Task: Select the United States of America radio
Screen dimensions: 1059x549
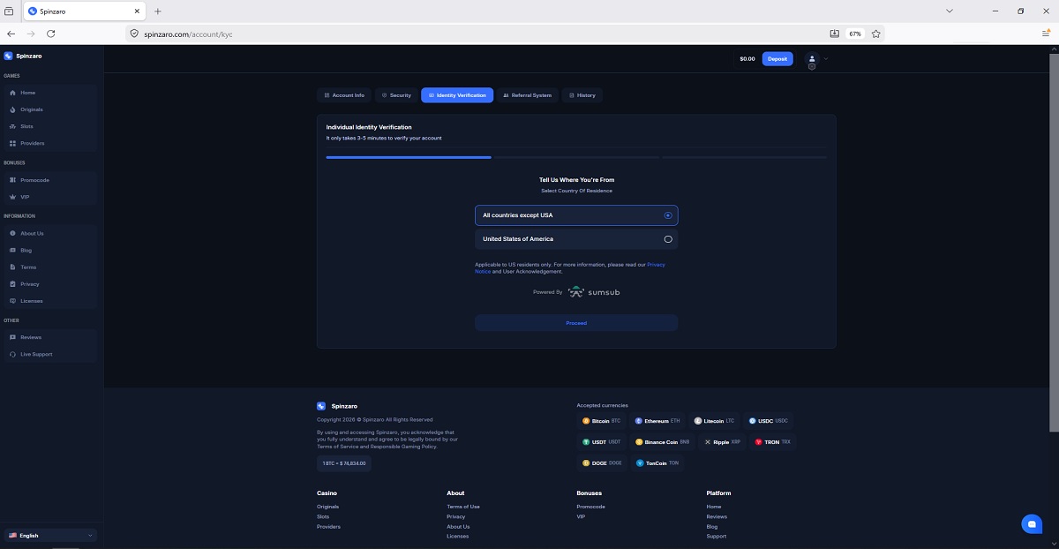Action: pos(668,239)
